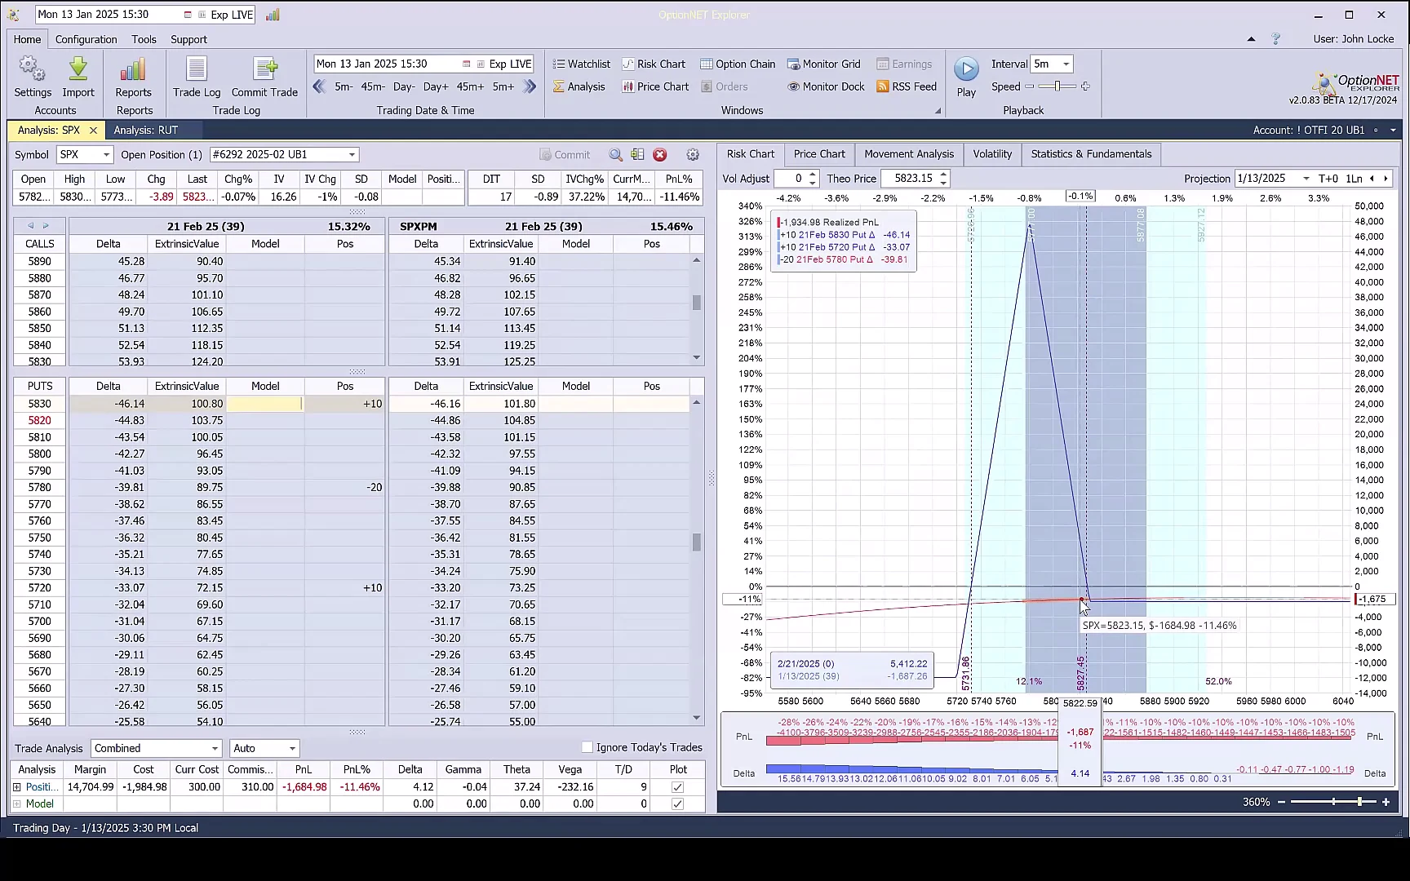Open the help question mark icon
This screenshot has height=881, width=1410.
pos(1276,39)
